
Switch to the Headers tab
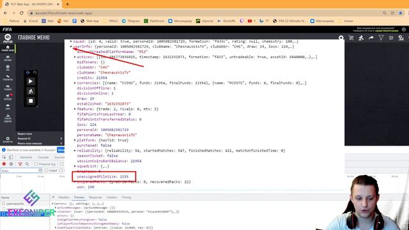pos(64,197)
